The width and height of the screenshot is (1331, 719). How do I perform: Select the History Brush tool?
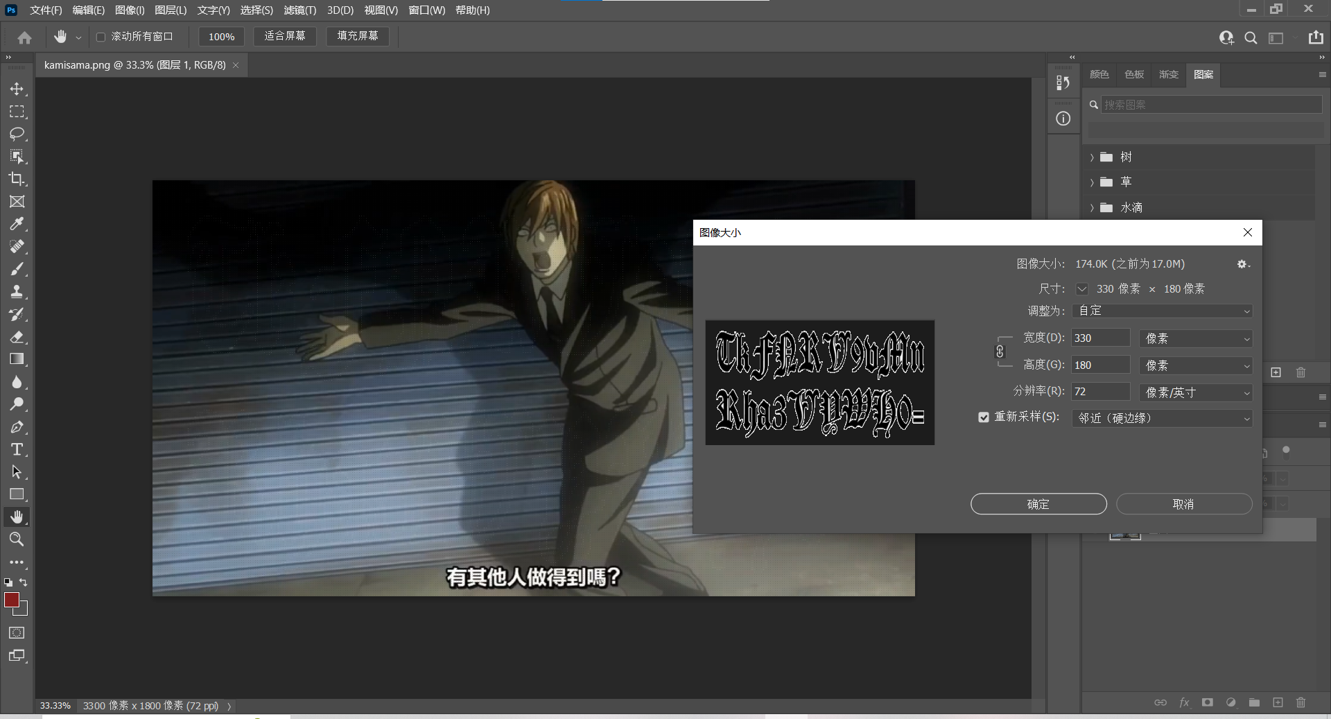[x=17, y=314]
